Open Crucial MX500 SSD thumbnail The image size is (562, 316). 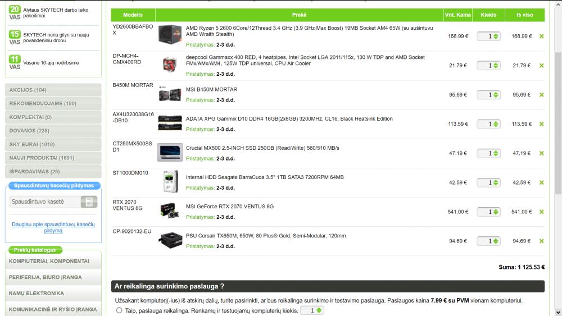point(170,153)
